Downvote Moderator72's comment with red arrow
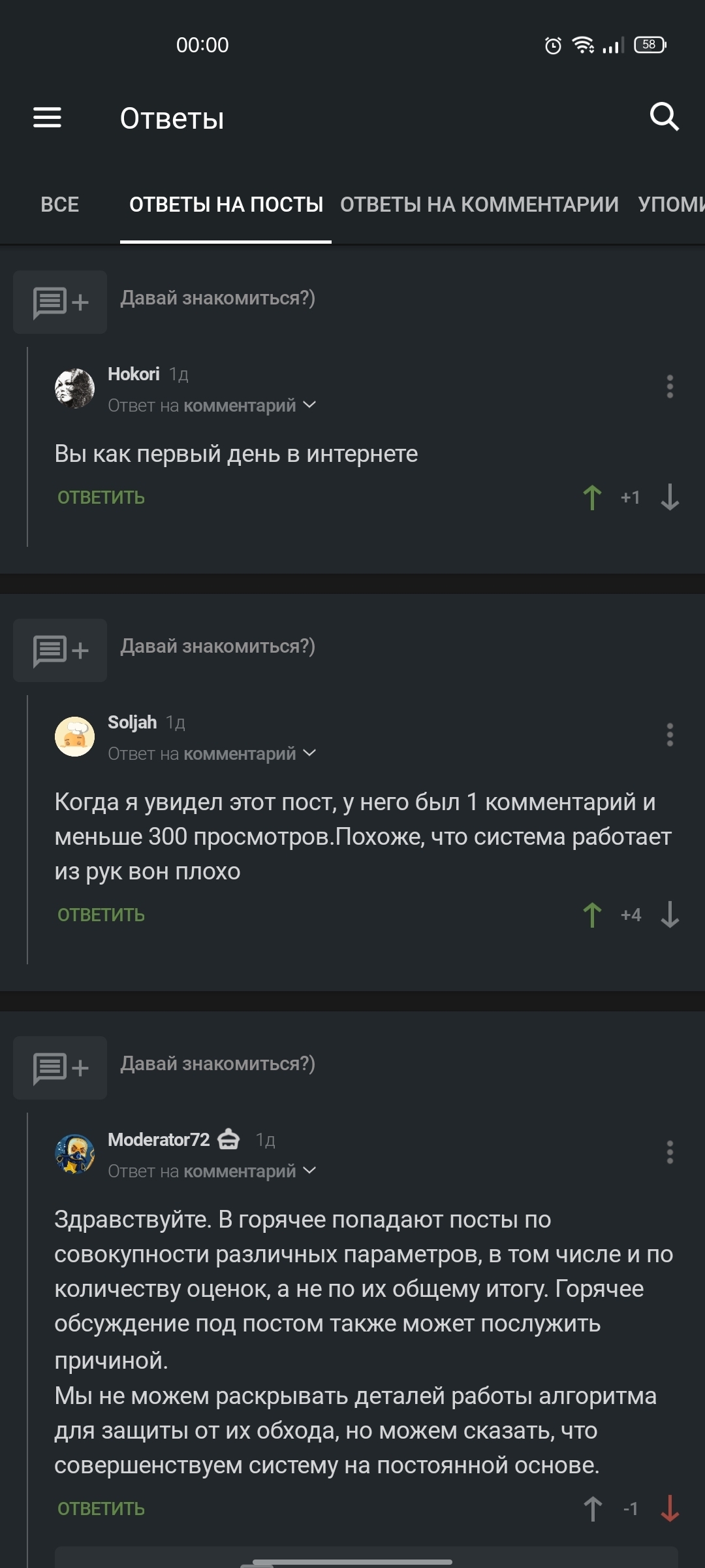 (x=670, y=1509)
